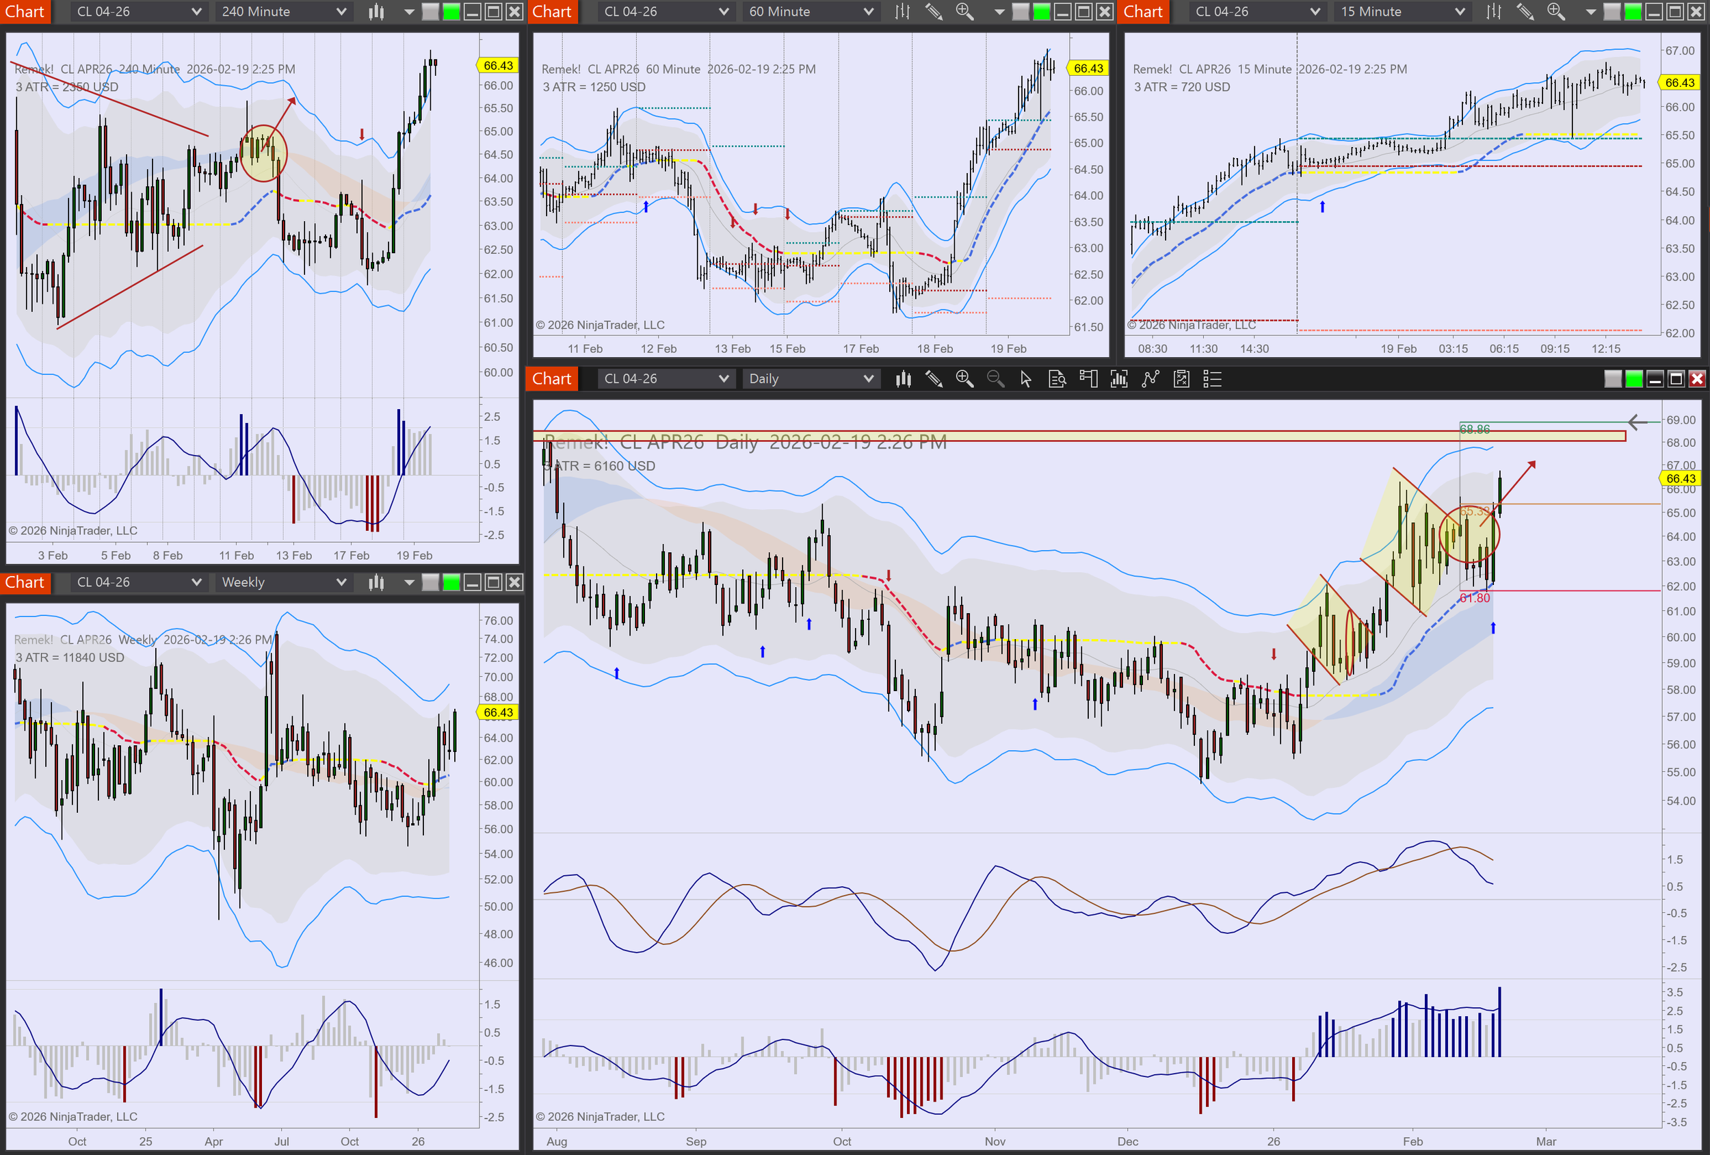Screen dimensions: 1710x1155
Task: Click 66.43 price marker on Daily chart axis
Action: [x=1681, y=478]
